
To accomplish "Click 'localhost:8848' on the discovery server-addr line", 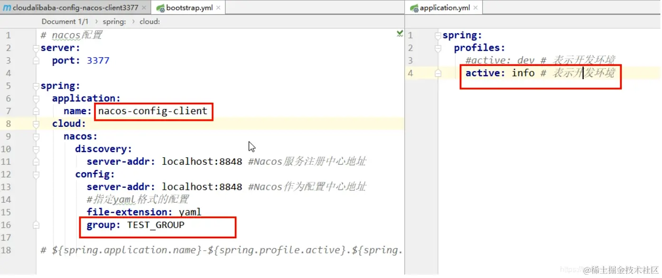I will 202,161.
